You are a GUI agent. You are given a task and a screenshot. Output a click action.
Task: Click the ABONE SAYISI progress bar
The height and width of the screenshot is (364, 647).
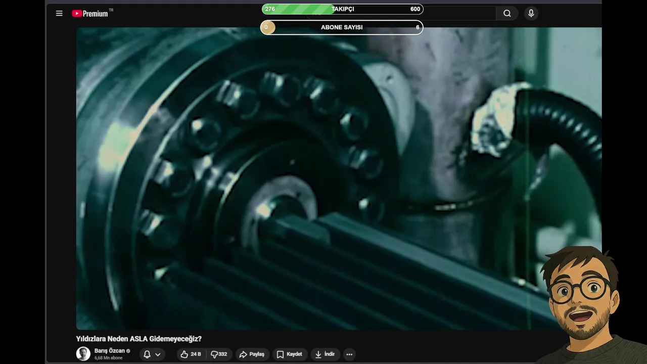(342, 27)
